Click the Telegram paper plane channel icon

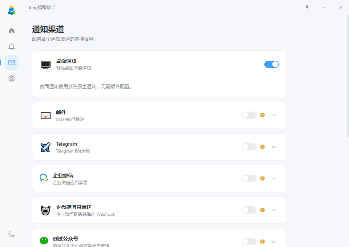pos(45,147)
